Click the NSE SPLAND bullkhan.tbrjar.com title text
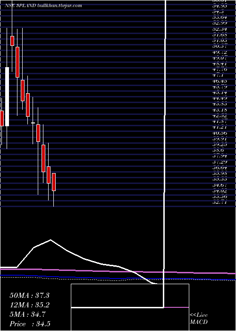Image resolution: width=236 pixels, height=331 pixels. tap(43, 6)
